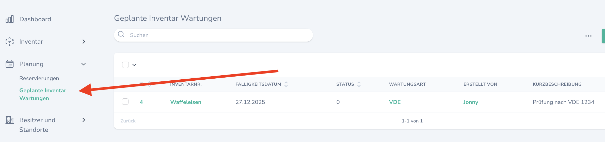
Task: Sort by Status using sort arrows
Action: point(359,84)
